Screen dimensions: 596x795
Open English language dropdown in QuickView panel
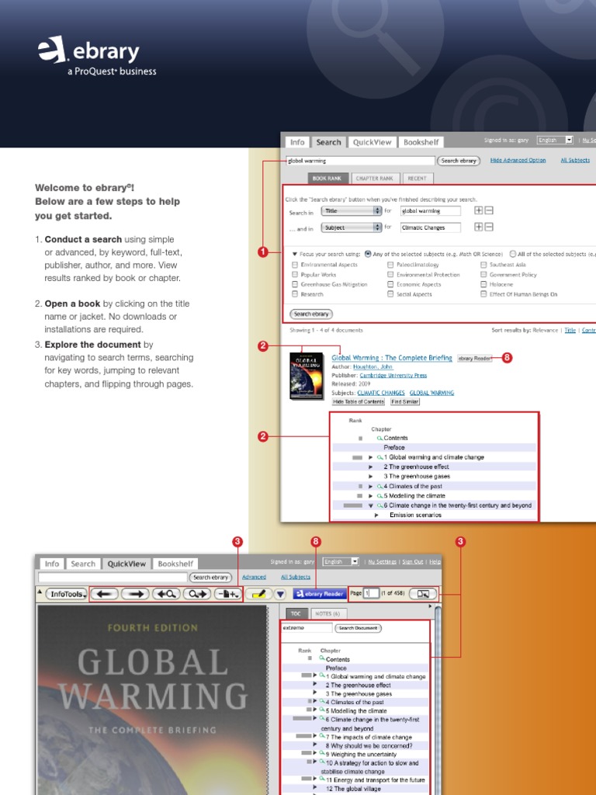pyautogui.click(x=341, y=562)
